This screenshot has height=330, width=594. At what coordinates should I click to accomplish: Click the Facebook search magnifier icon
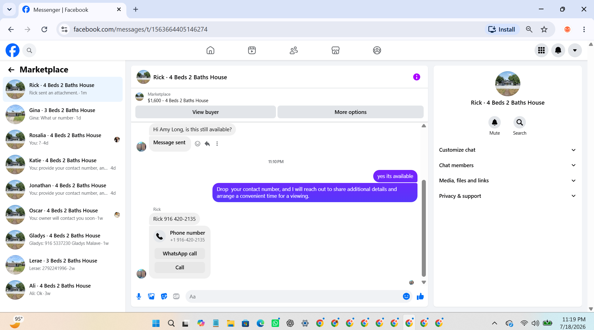click(x=29, y=50)
